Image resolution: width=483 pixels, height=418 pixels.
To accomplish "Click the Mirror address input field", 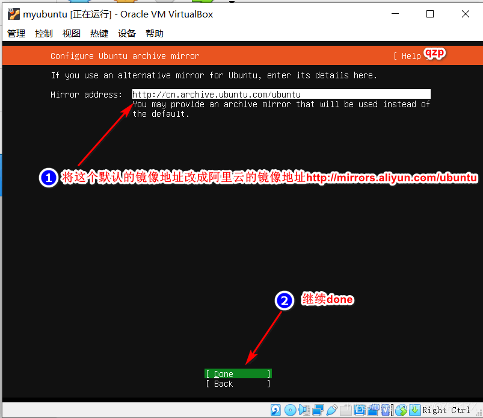I will [x=281, y=94].
